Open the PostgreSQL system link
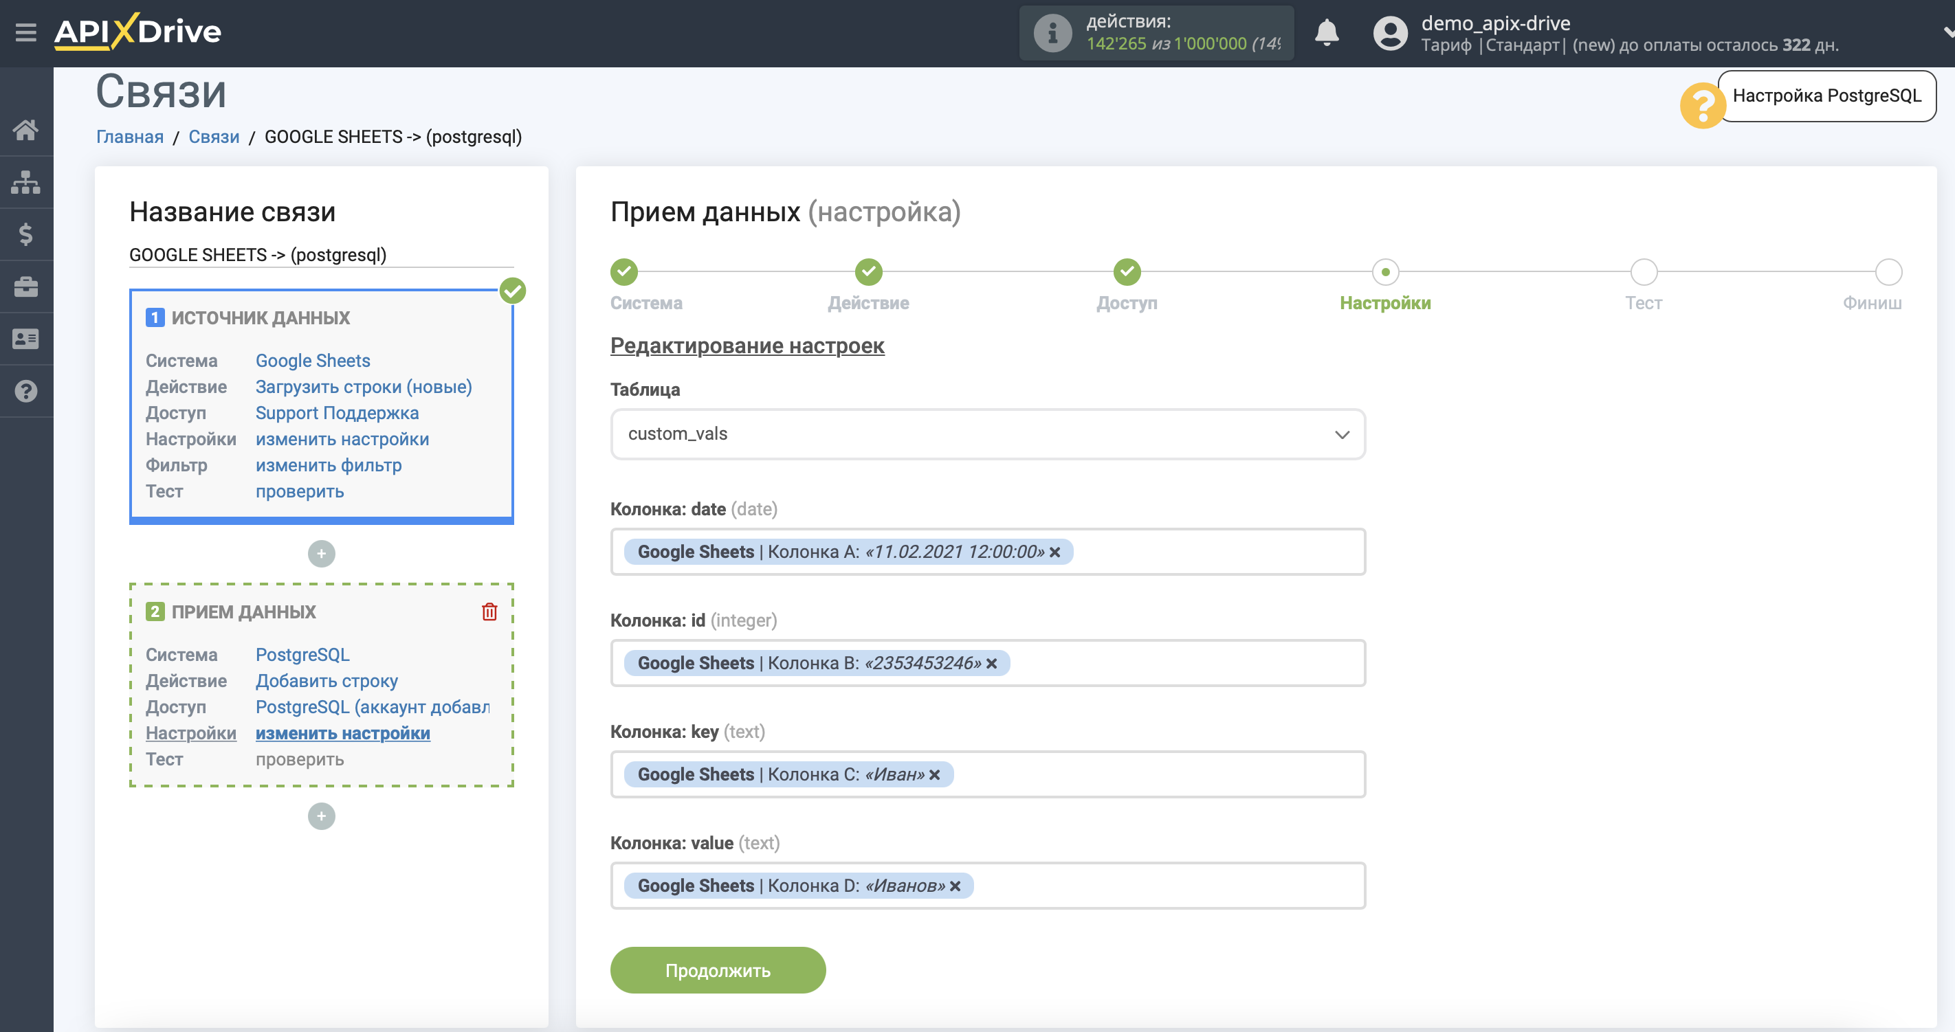1955x1032 pixels. click(302, 655)
